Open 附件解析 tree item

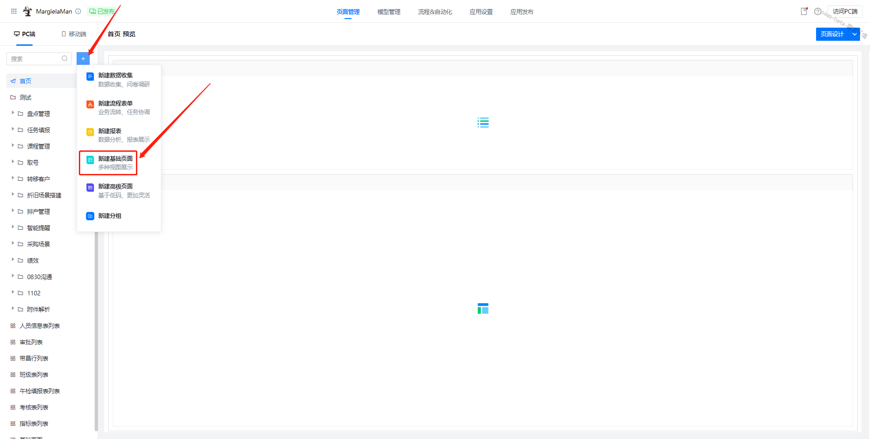(x=39, y=309)
